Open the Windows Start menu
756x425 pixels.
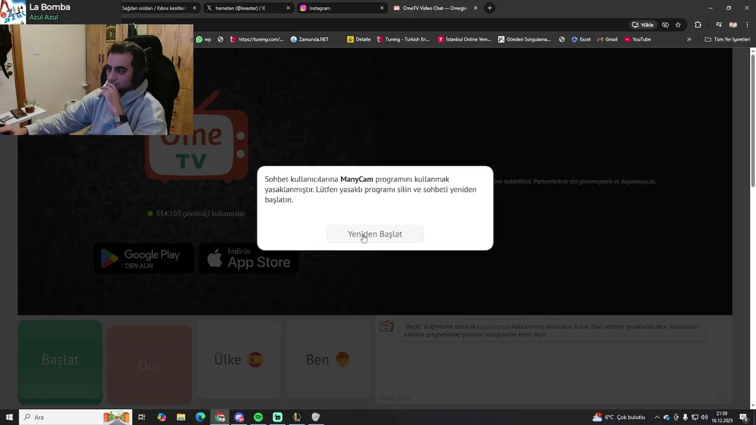click(x=9, y=417)
